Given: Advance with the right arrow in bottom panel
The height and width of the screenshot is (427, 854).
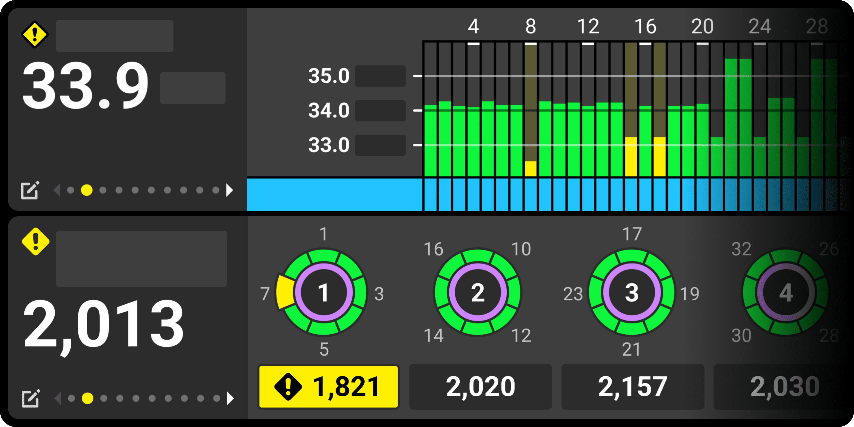Looking at the screenshot, I should pos(230,398).
